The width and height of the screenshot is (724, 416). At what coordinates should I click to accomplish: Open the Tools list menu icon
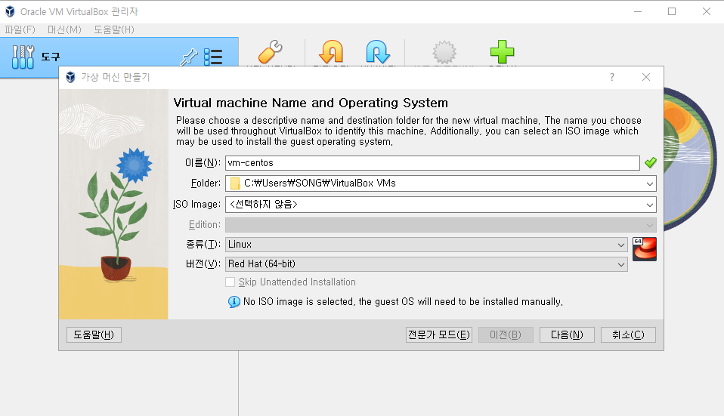(213, 57)
